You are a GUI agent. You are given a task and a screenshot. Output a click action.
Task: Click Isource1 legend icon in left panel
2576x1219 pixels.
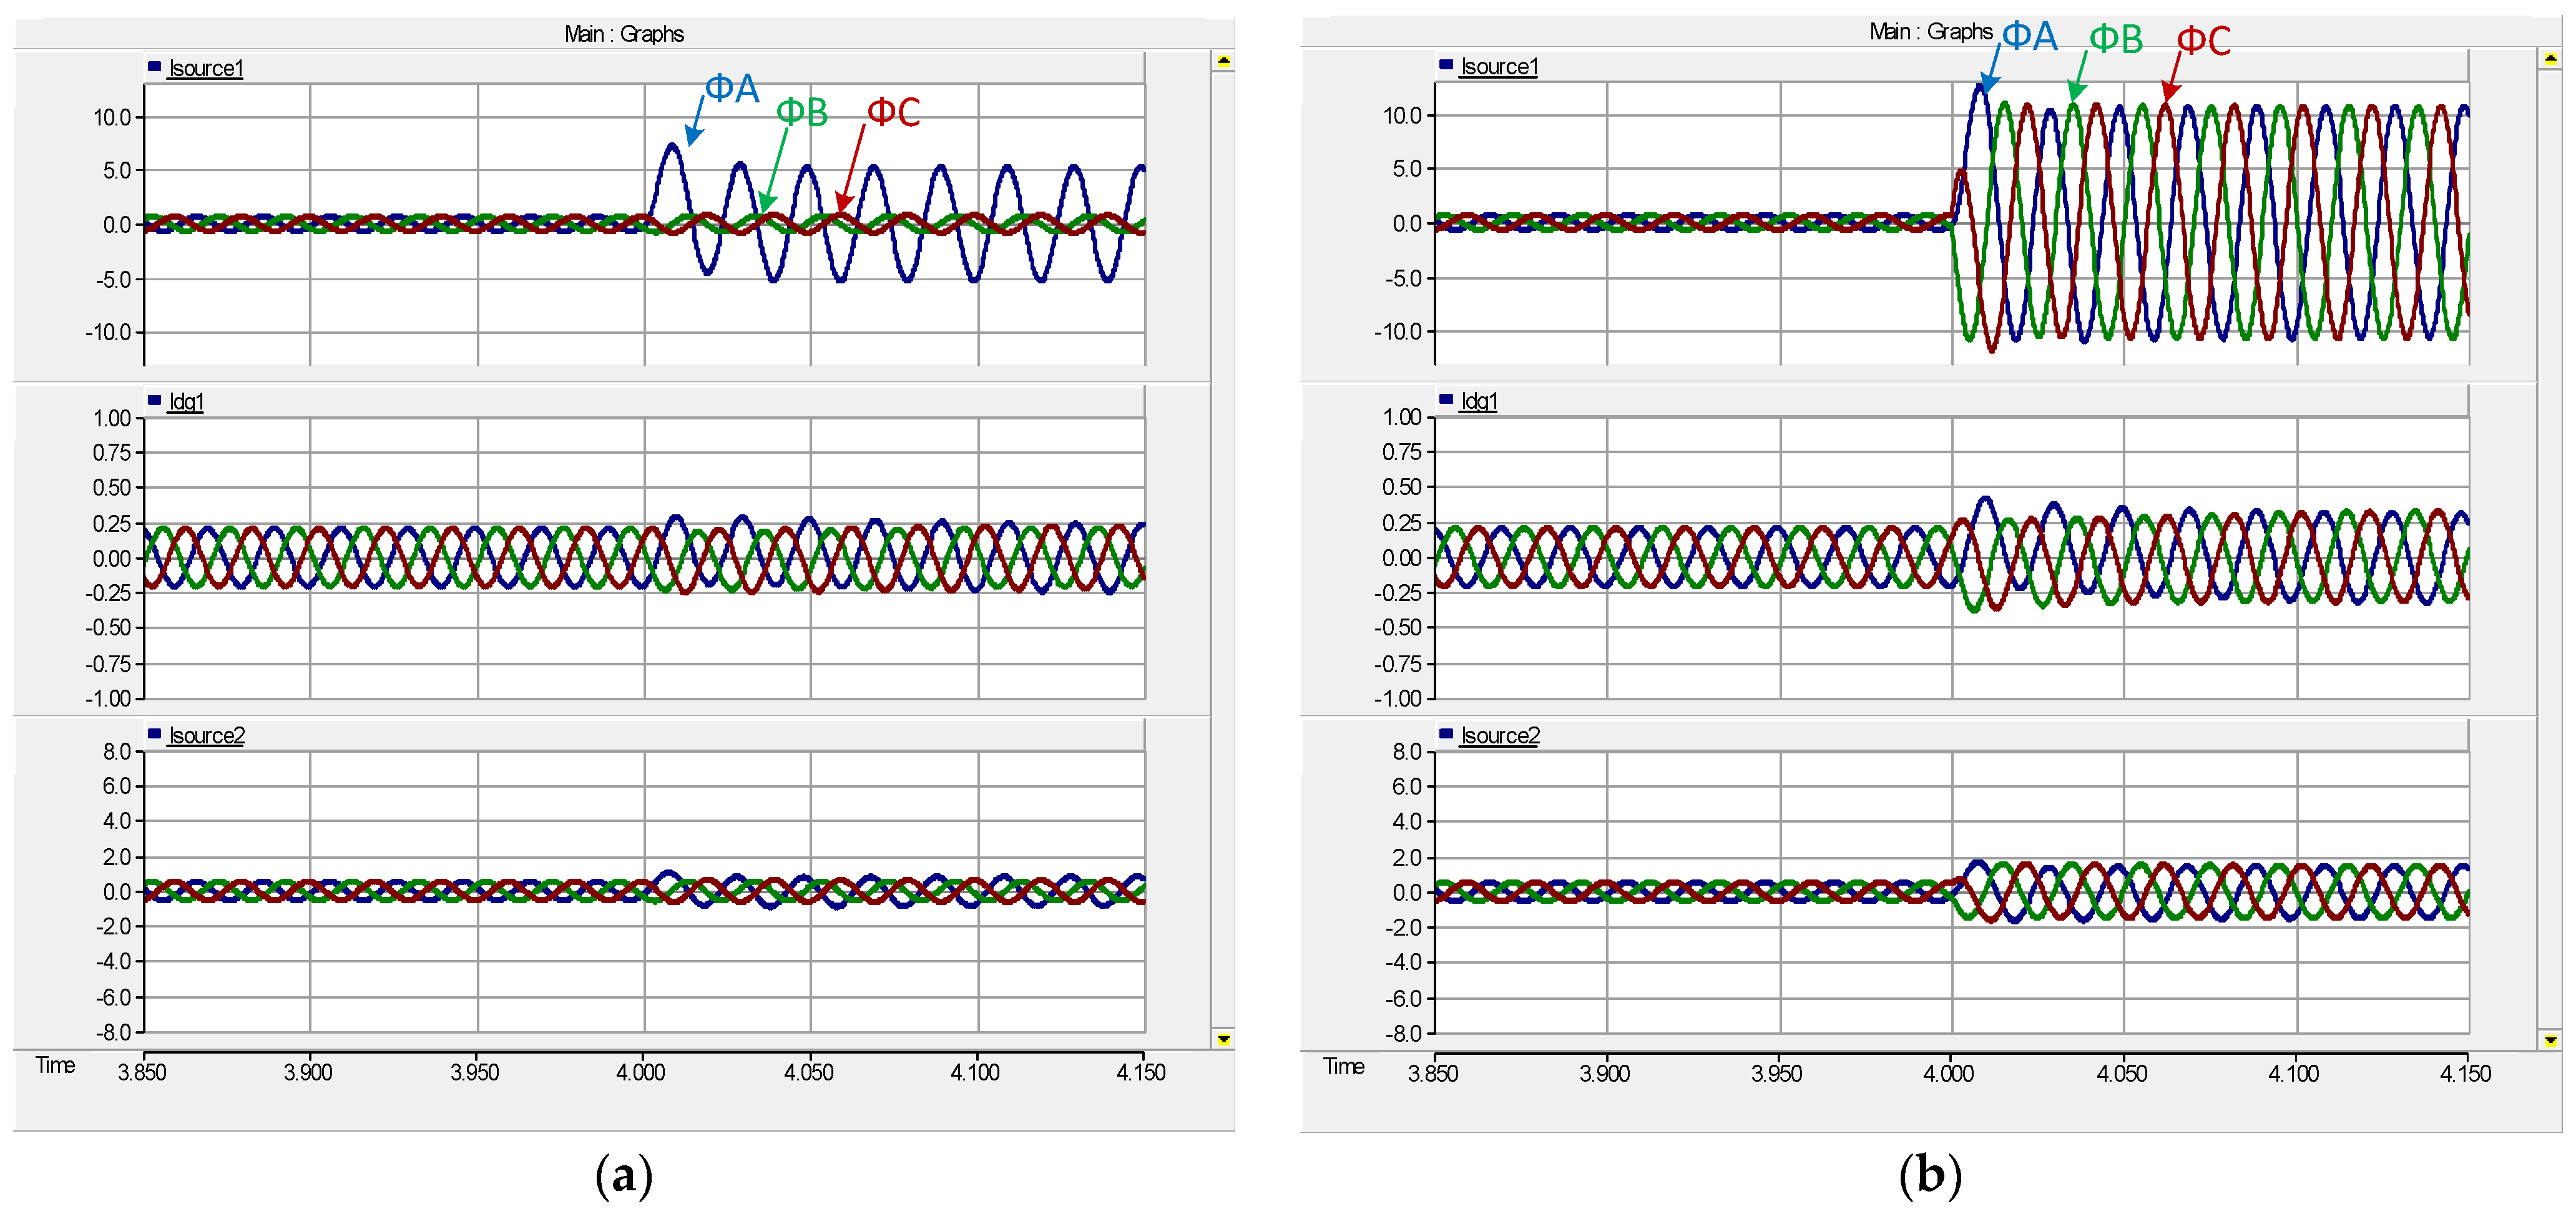point(154,67)
